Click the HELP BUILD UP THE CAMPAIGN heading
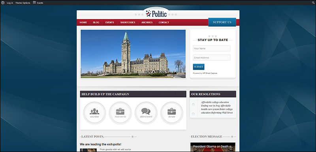The width and height of the screenshot is (316, 152). (105, 94)
